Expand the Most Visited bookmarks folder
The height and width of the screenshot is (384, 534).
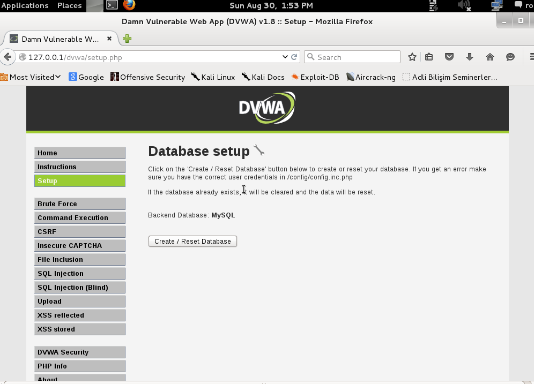click(31, 77)
